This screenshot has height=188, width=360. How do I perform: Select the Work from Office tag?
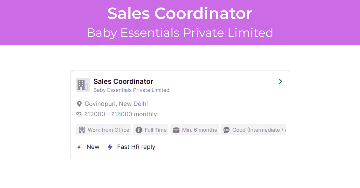103,130
